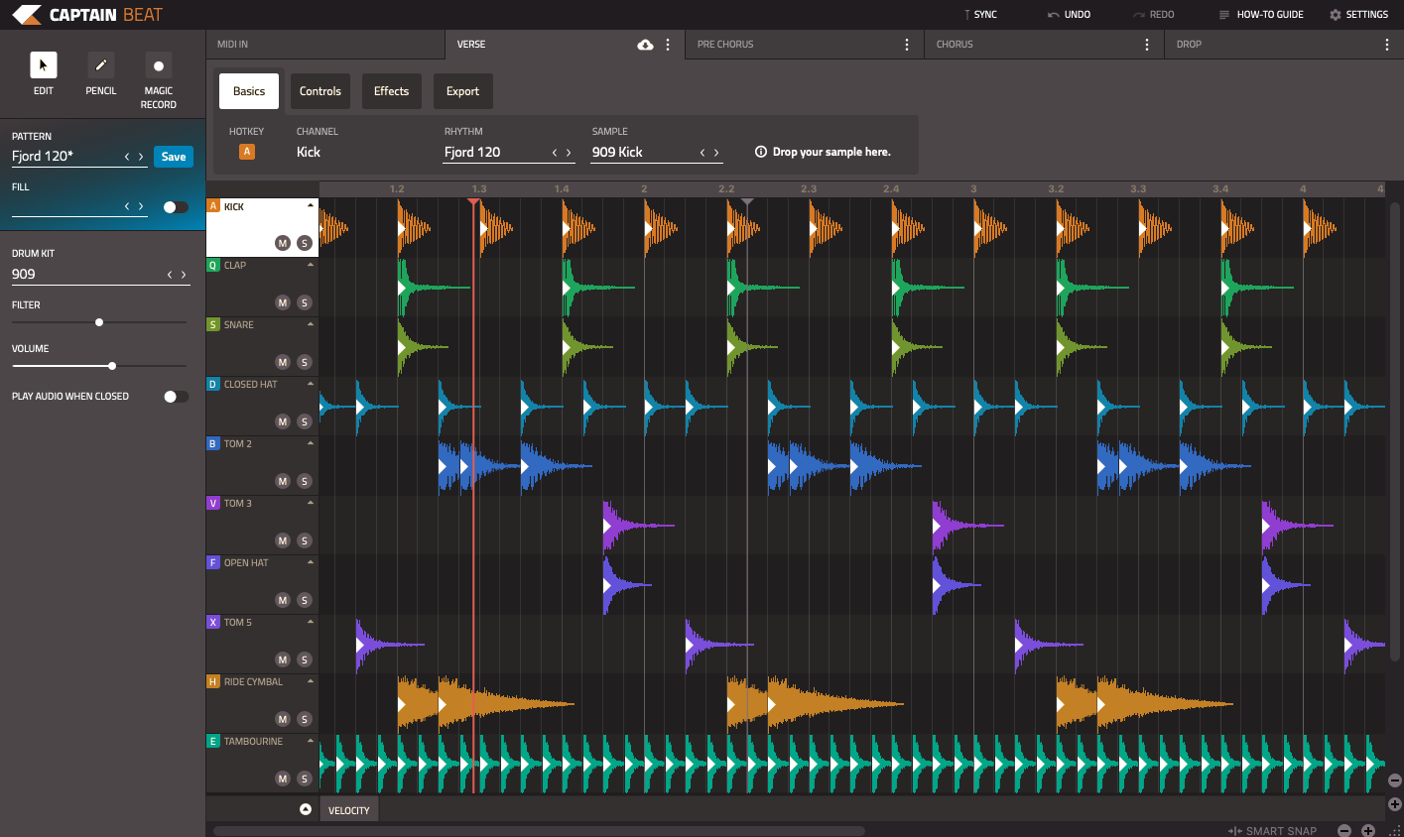Screen dimensions: 1404x837
Task: Click the orange A hotkey badge in Basics
Action: point(247,152)
